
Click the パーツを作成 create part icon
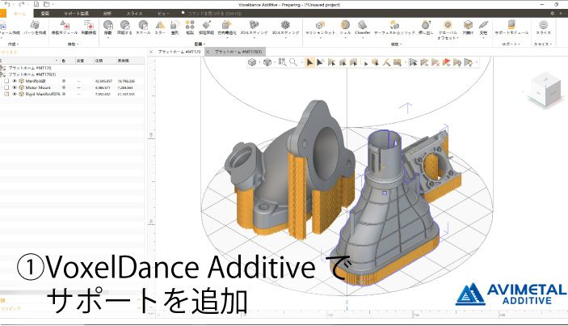coord(35,24)
